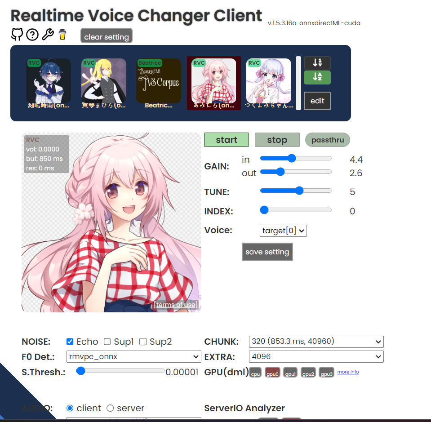
Task: Adjust the input gain slider
Action: coord(296,158)
